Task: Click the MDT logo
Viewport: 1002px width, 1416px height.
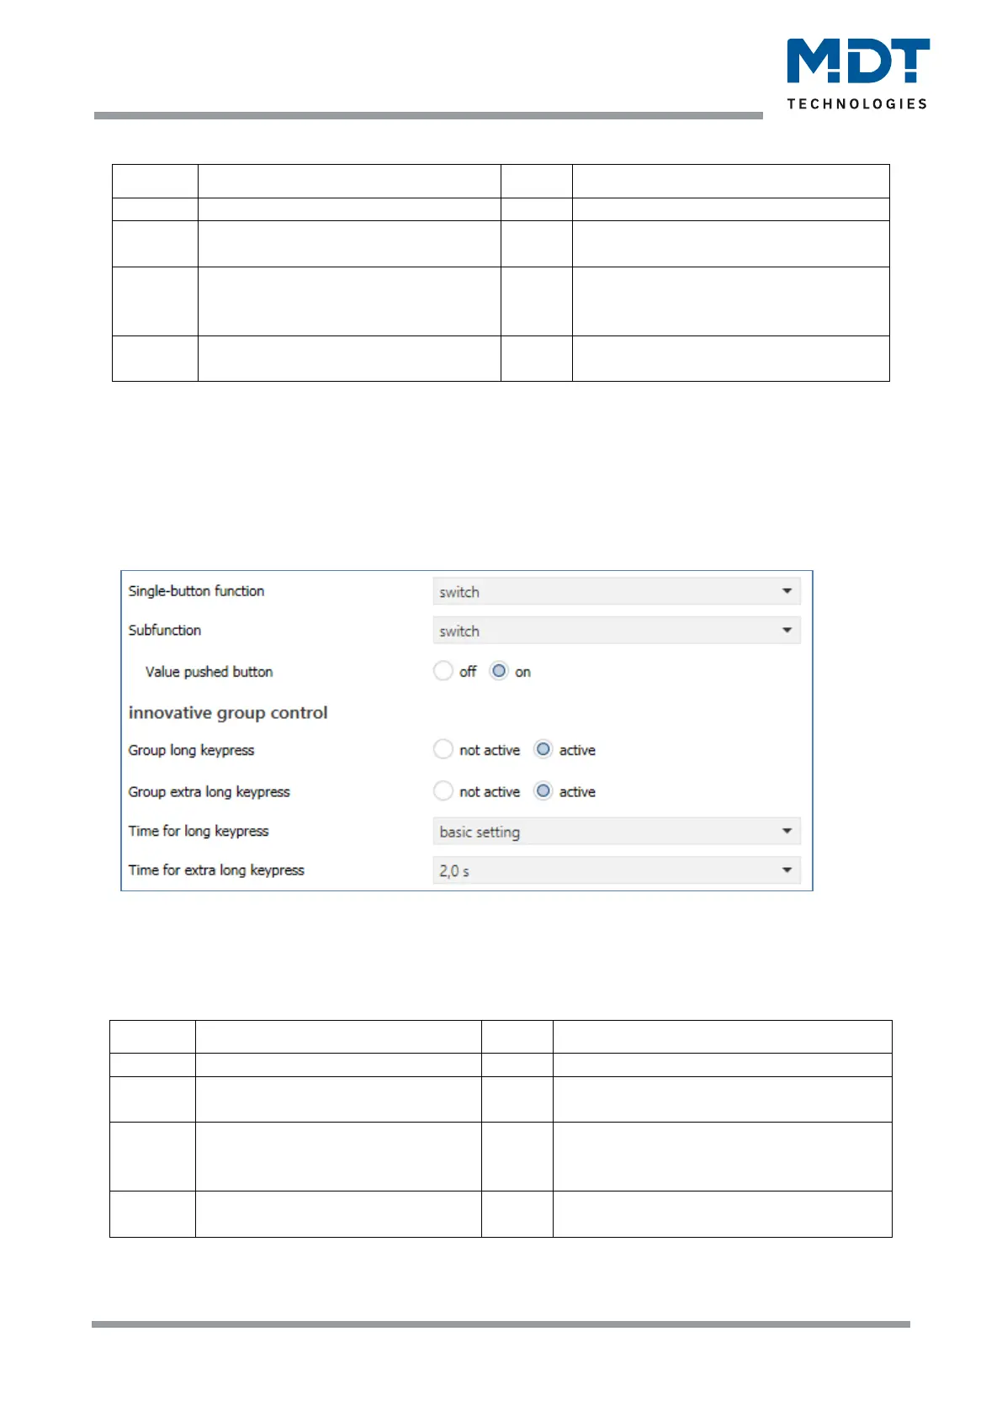Action: point(857,61)
